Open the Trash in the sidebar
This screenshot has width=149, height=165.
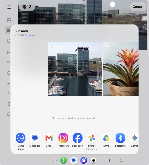(9, 104)
